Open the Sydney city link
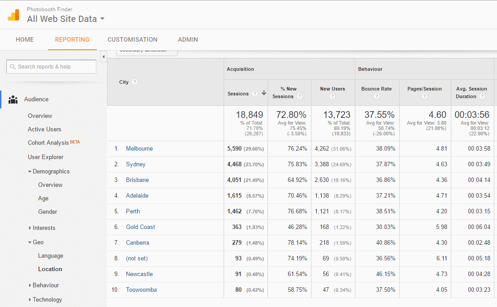Screen dimensions: 497x307 (x=136, y=164)
